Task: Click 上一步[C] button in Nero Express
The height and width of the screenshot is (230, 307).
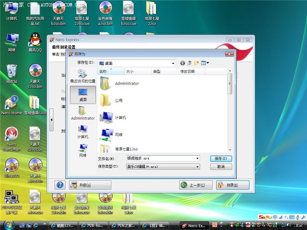Action: click(x=196, y=185)
